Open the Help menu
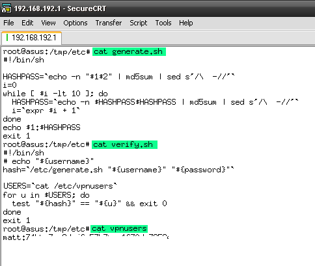Image resolution: width=315 pixels, height=266 pixels. click(185, 23)
